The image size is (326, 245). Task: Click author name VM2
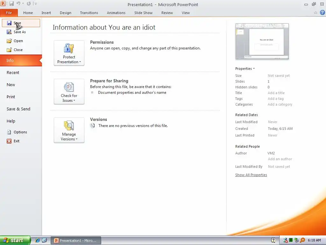point(271,153)
